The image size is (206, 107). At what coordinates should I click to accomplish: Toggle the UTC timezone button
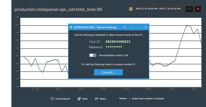(189, 9)
